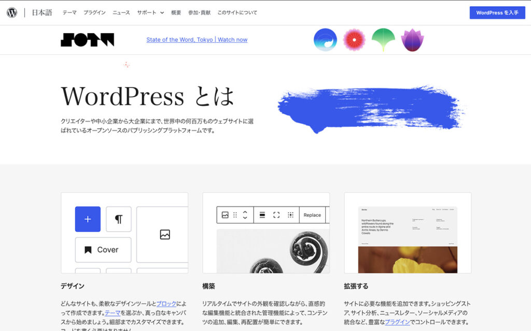Select the purple lotus flower icon
The width and height of the screenshot is (531, 331).
[412, 40]
